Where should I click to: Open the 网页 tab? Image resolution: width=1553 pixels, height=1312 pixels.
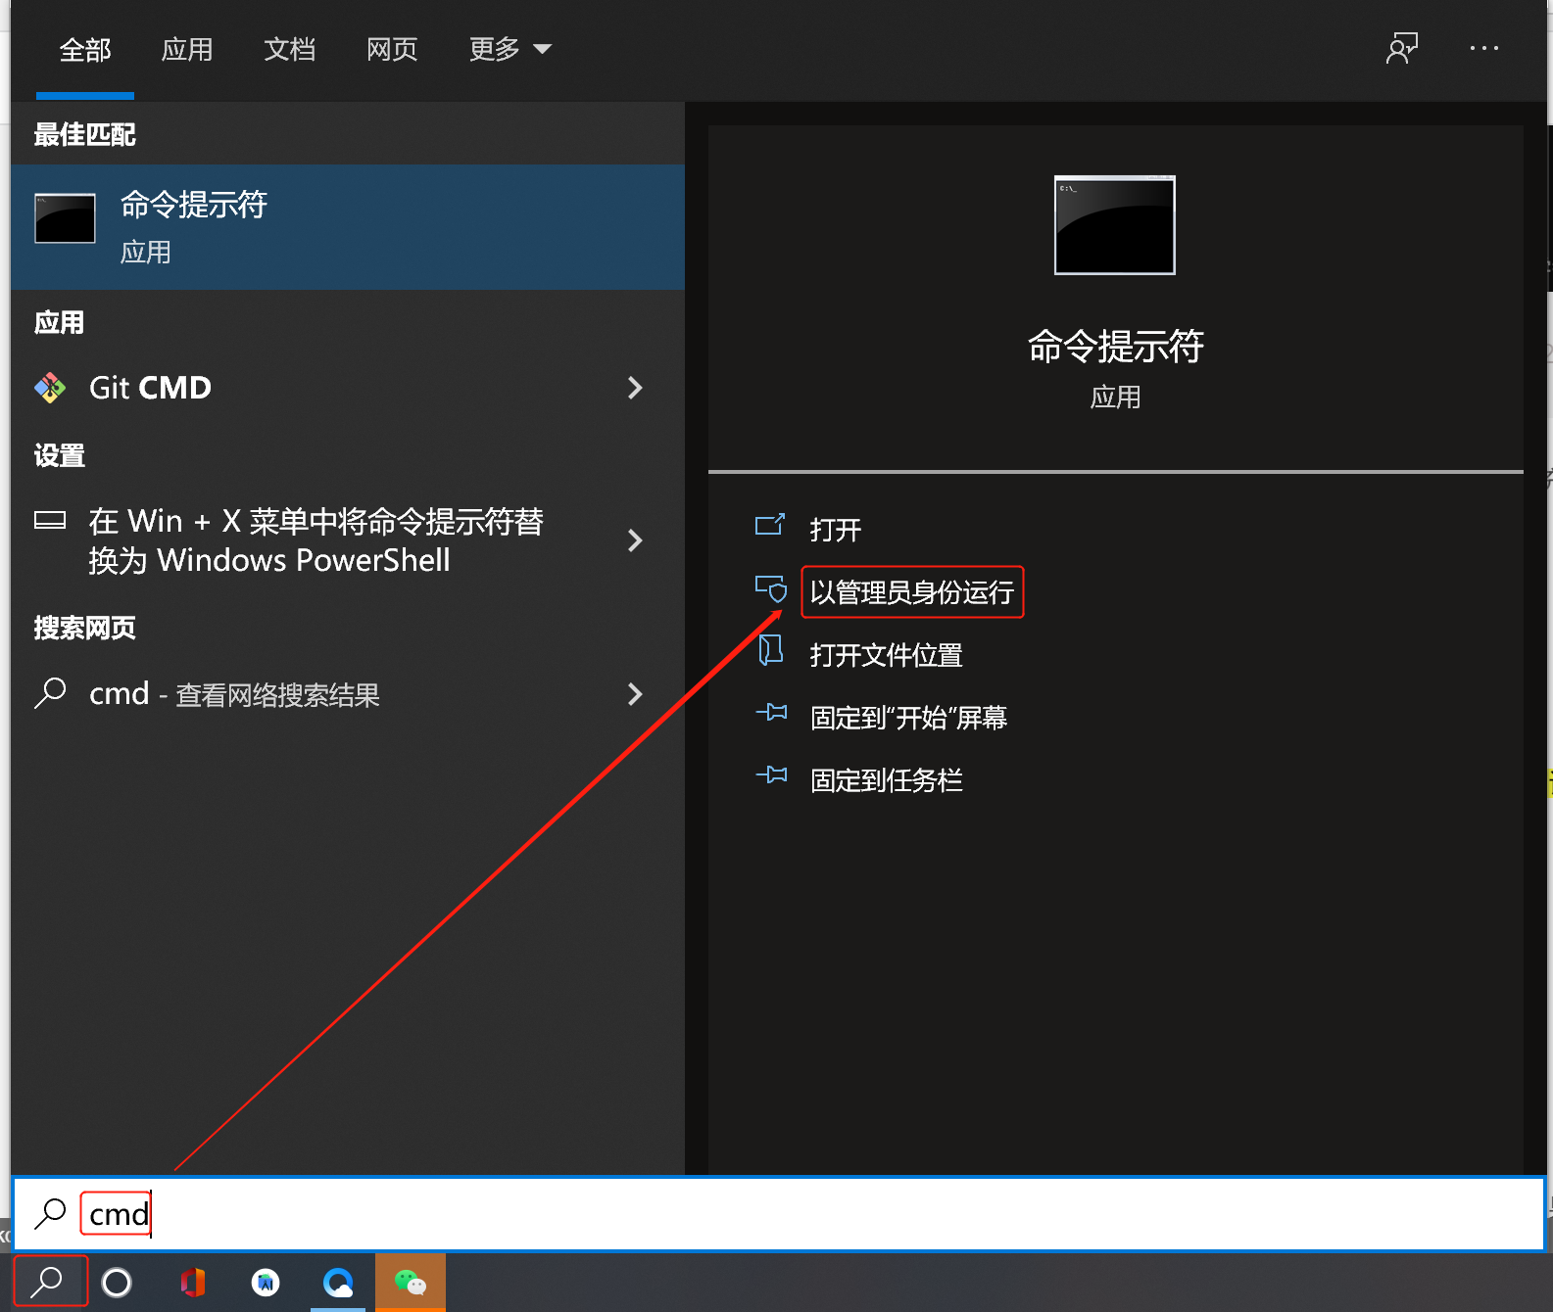click(392, 49)
